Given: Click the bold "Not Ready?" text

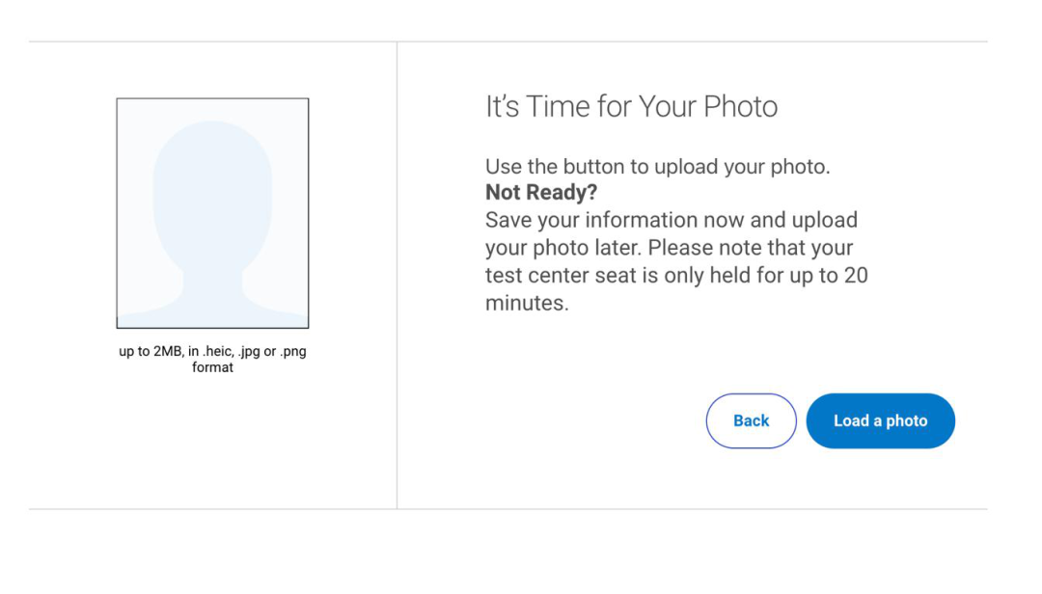Looking at the screenshot, I should pos(541,192).
